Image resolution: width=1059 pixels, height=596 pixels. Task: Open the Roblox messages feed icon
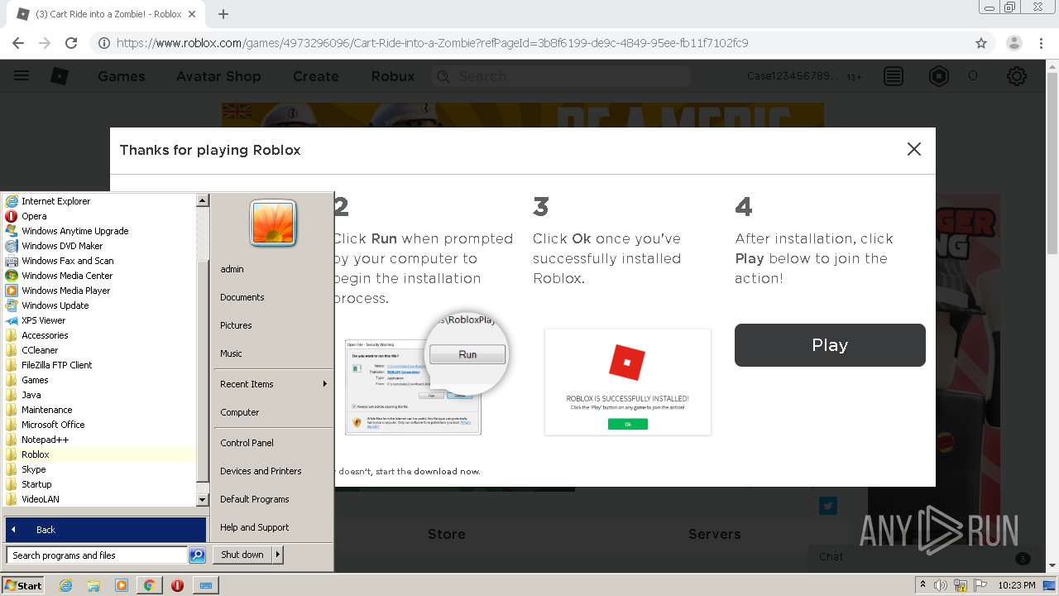pos(894,76)
